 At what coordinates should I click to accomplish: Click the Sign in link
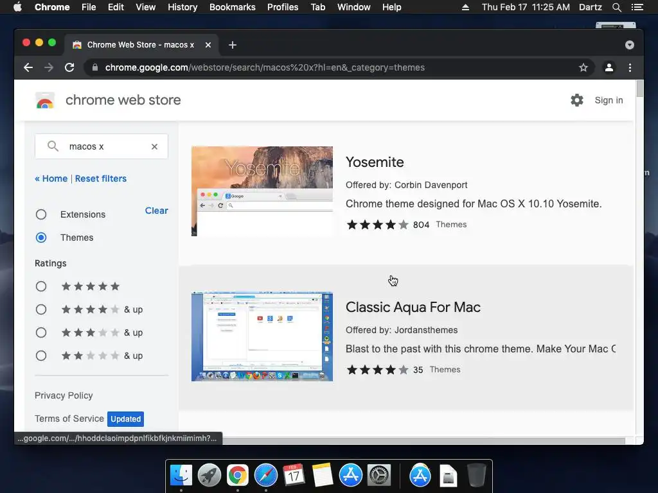(609, 100)
